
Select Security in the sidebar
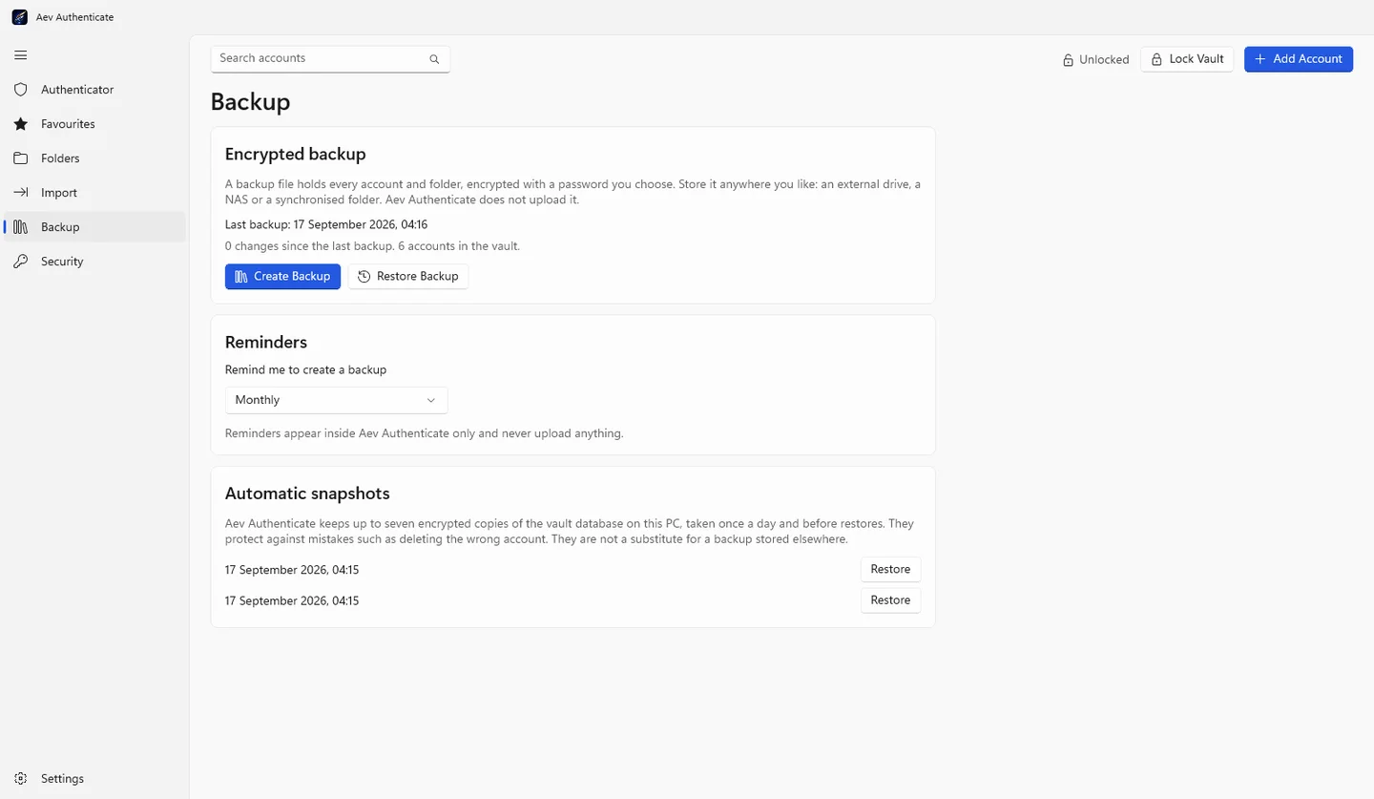coord(94,262)
